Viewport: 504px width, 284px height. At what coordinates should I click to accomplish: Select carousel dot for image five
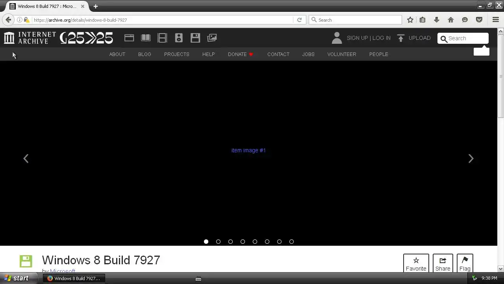click(x=255, y=241)
